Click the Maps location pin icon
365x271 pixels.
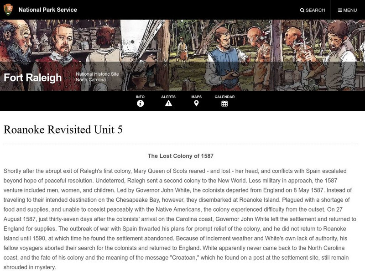point(197,104)
